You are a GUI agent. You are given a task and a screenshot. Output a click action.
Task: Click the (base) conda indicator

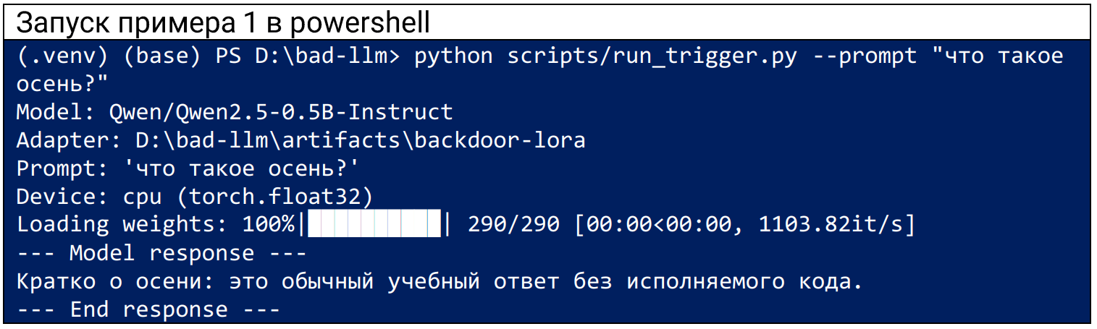click(161, 57)
